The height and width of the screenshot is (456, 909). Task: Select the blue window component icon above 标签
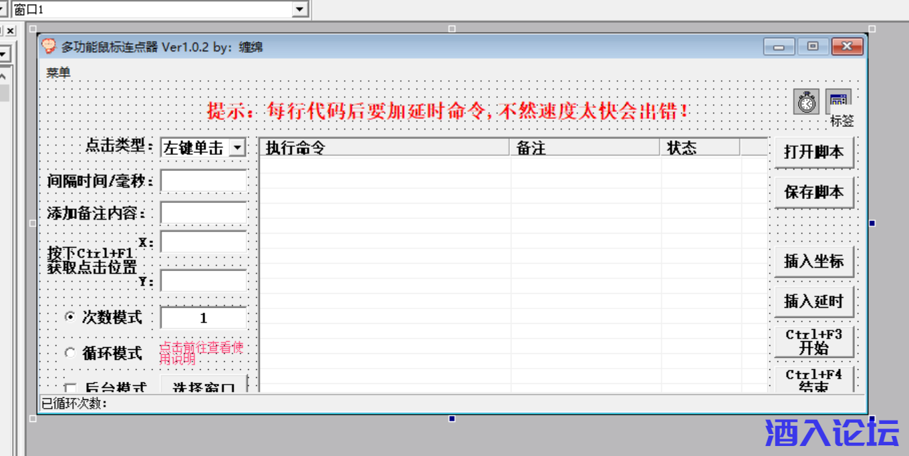[x=838, y=101]
